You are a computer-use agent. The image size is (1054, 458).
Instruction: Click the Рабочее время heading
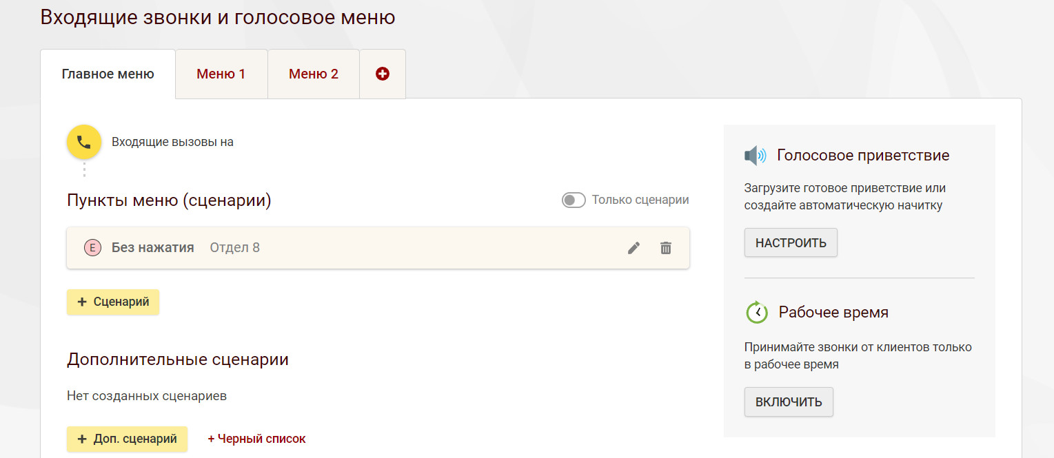pos(833,313)
